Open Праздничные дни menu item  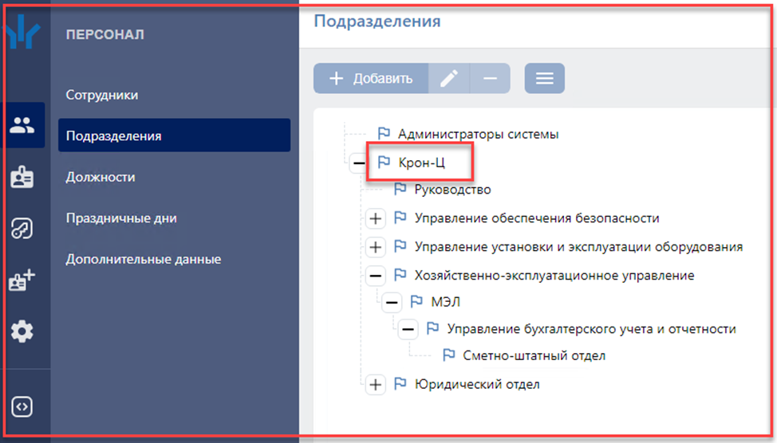pos(121,218)
